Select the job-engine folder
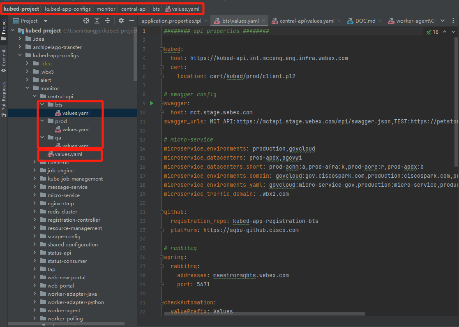This screenshot has height=327, width=459. (x=57, y=171)
